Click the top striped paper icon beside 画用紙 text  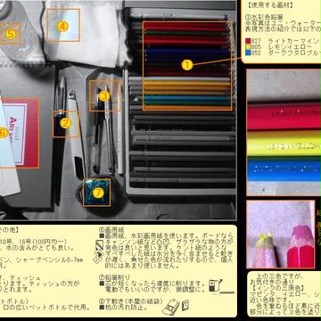pos(100,245)
